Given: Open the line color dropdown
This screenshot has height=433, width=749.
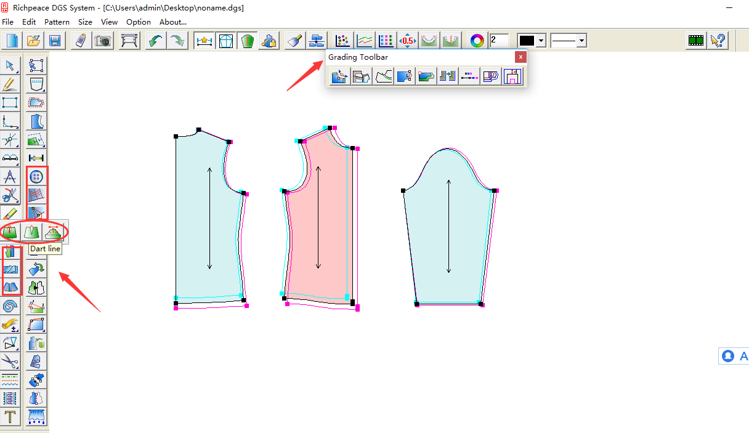Looking at the screenshot, I should click(540, 40).
